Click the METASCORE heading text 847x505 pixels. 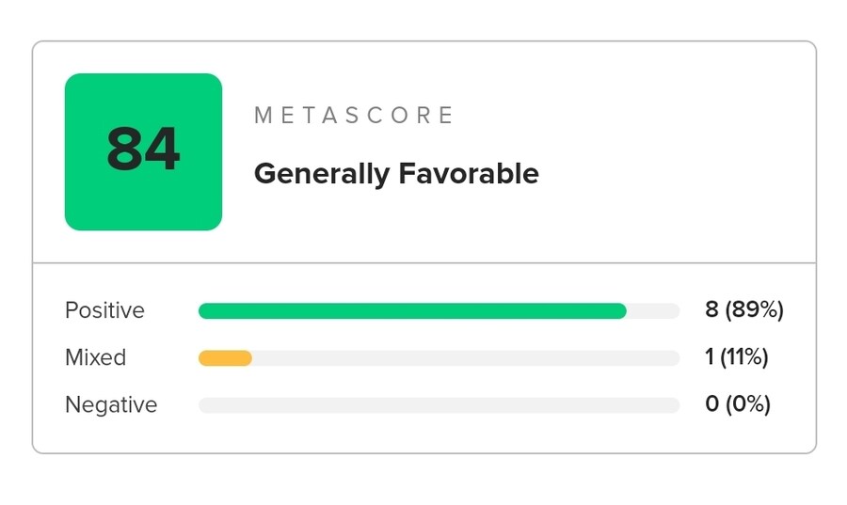354,116
